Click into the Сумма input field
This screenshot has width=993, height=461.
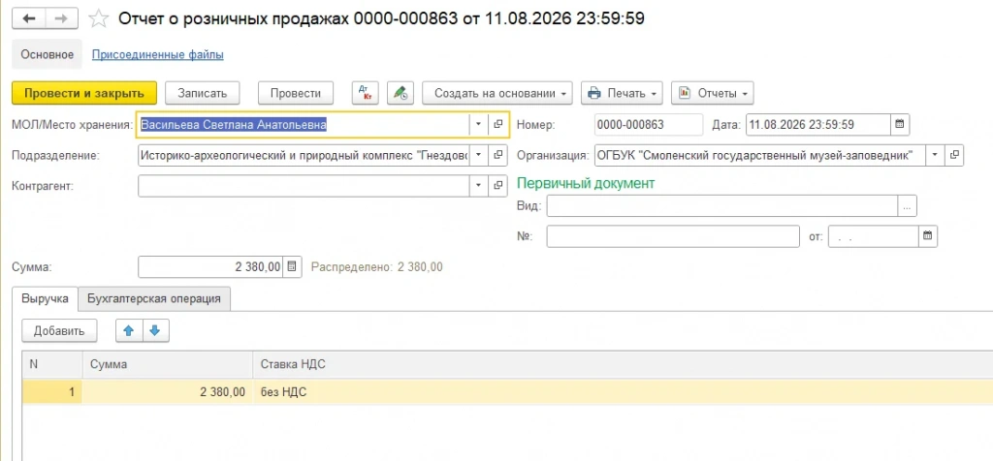210,267
